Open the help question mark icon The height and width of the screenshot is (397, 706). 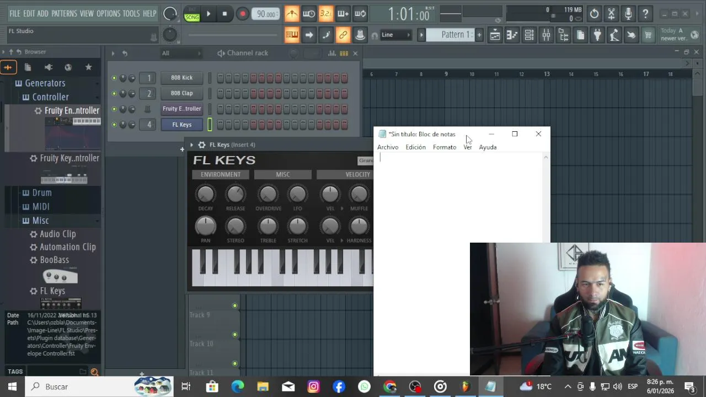click(645, 14)
